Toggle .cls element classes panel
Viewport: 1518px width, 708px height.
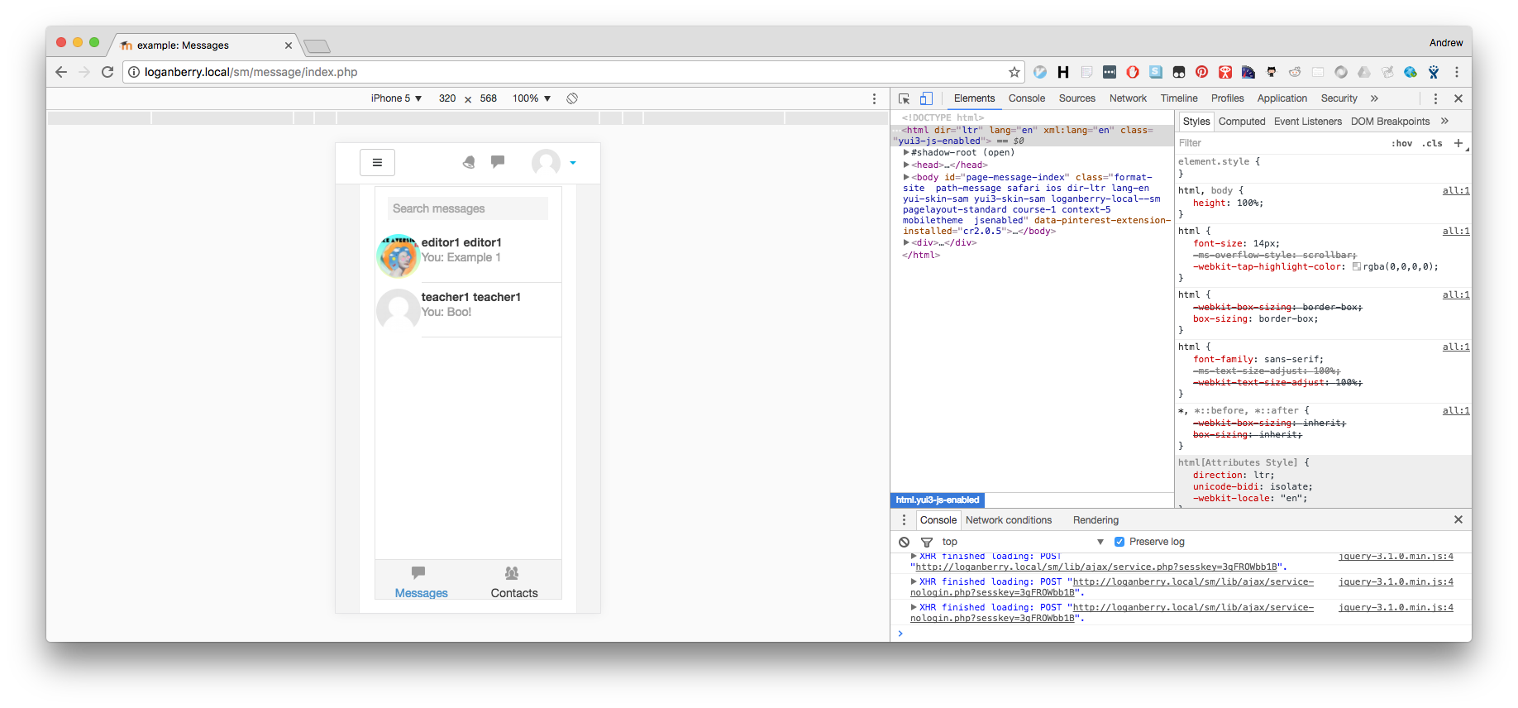(x=1433, y=143)
